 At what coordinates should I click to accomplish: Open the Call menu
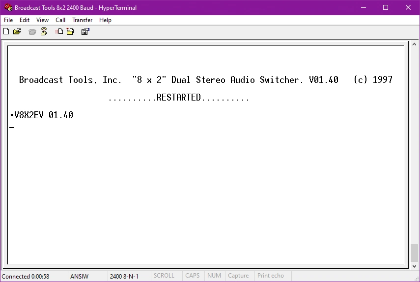(60, 20)
